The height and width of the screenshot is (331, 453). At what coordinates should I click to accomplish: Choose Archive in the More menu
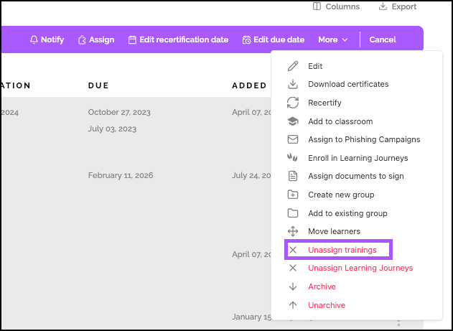[322, 286]
